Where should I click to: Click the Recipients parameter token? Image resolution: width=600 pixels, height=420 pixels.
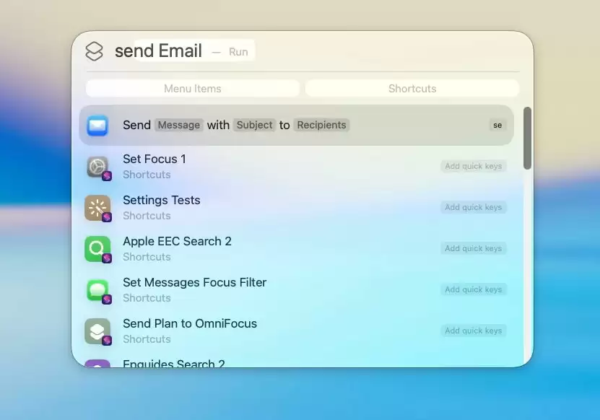click(321, 124)
